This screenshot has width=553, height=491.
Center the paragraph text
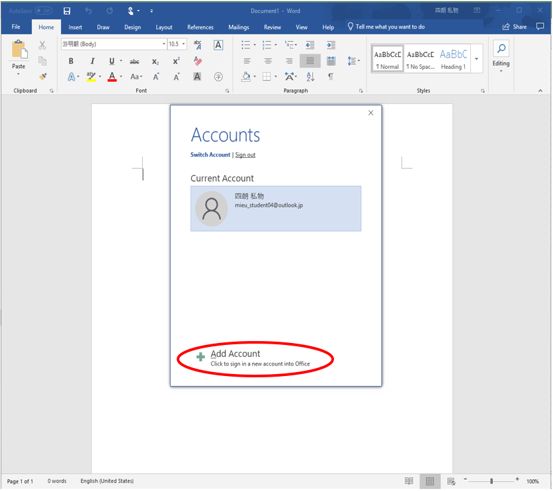pyautogui.click(x=268, y=61)
